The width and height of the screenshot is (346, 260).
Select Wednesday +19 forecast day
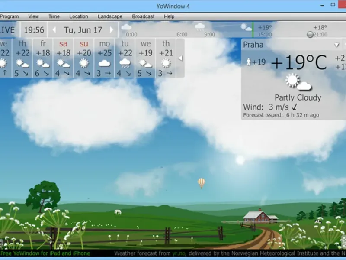pos(145,58)
